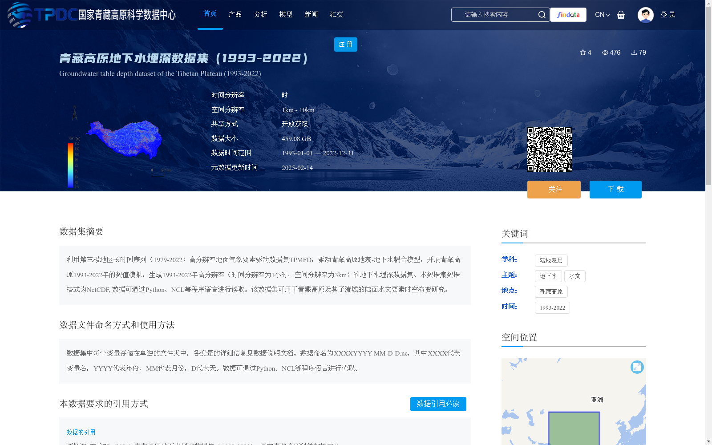Click the 关注 follow button
Viewport: 712px width, 445px height.
click(x=554, y=189)
